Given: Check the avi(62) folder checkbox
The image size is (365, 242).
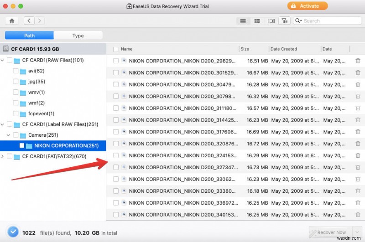Looking at the screenshot, I should tap(16, 71).
